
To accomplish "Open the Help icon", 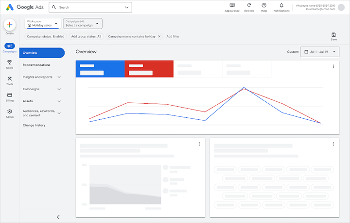I will pyautogui.click(x=264, y=6).
